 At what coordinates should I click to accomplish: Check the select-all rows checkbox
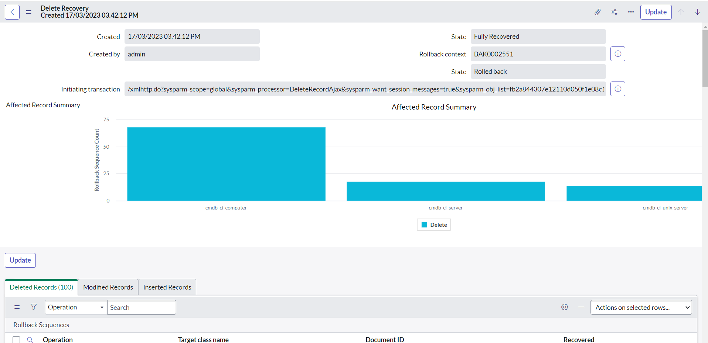point(16,340)
